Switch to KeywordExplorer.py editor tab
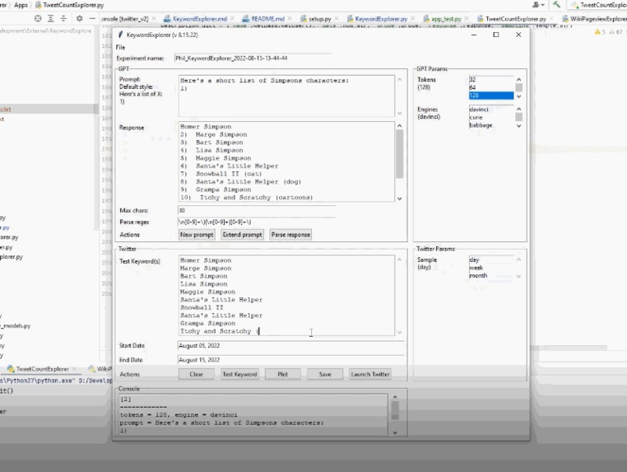 377,19
